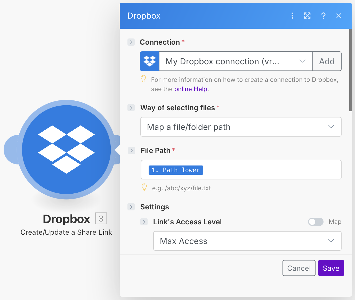Open the Max Access dropdown
Image resolution: width=355 pixels, height=300 pixels.
coord(247,241)
